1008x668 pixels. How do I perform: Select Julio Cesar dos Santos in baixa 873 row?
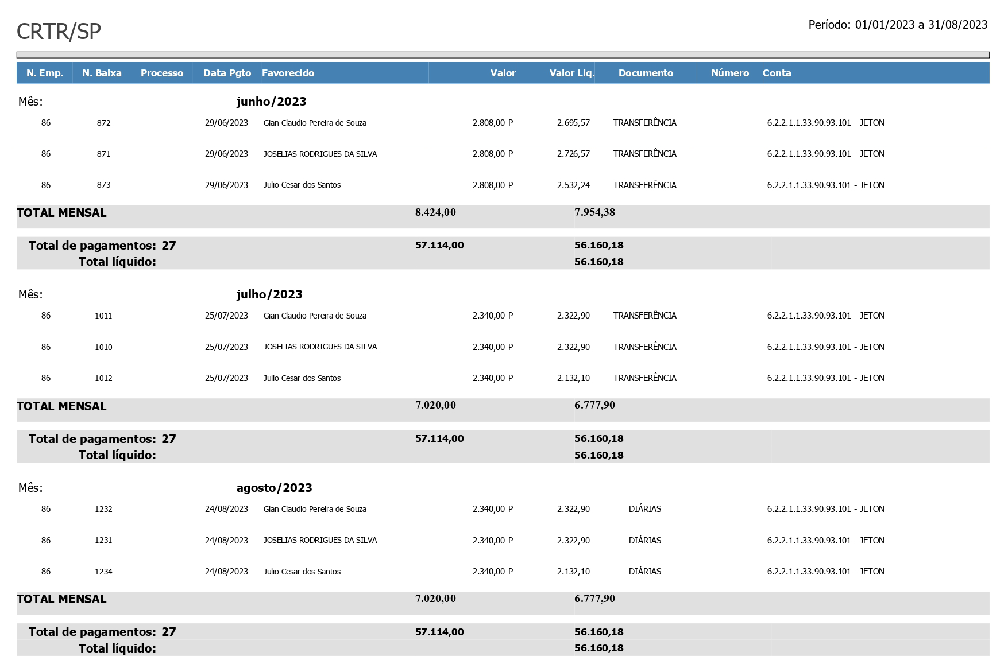tap(302, 185)
